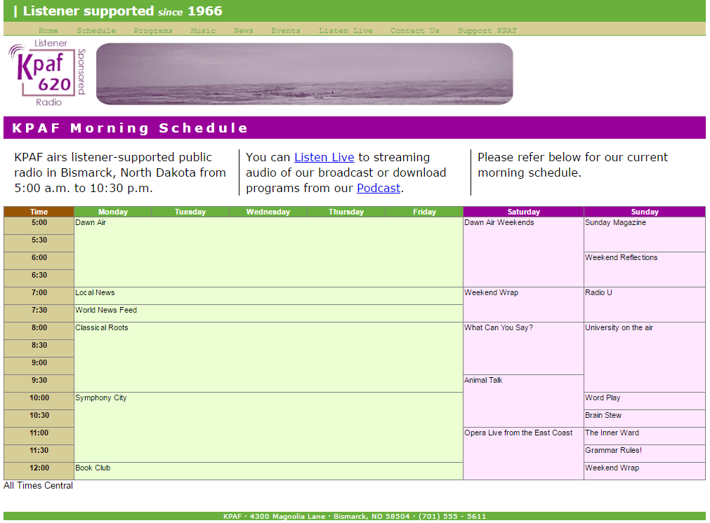Click the KPAF 620 logo
This screenshot has width=710, height=523.
click(46, 74)
